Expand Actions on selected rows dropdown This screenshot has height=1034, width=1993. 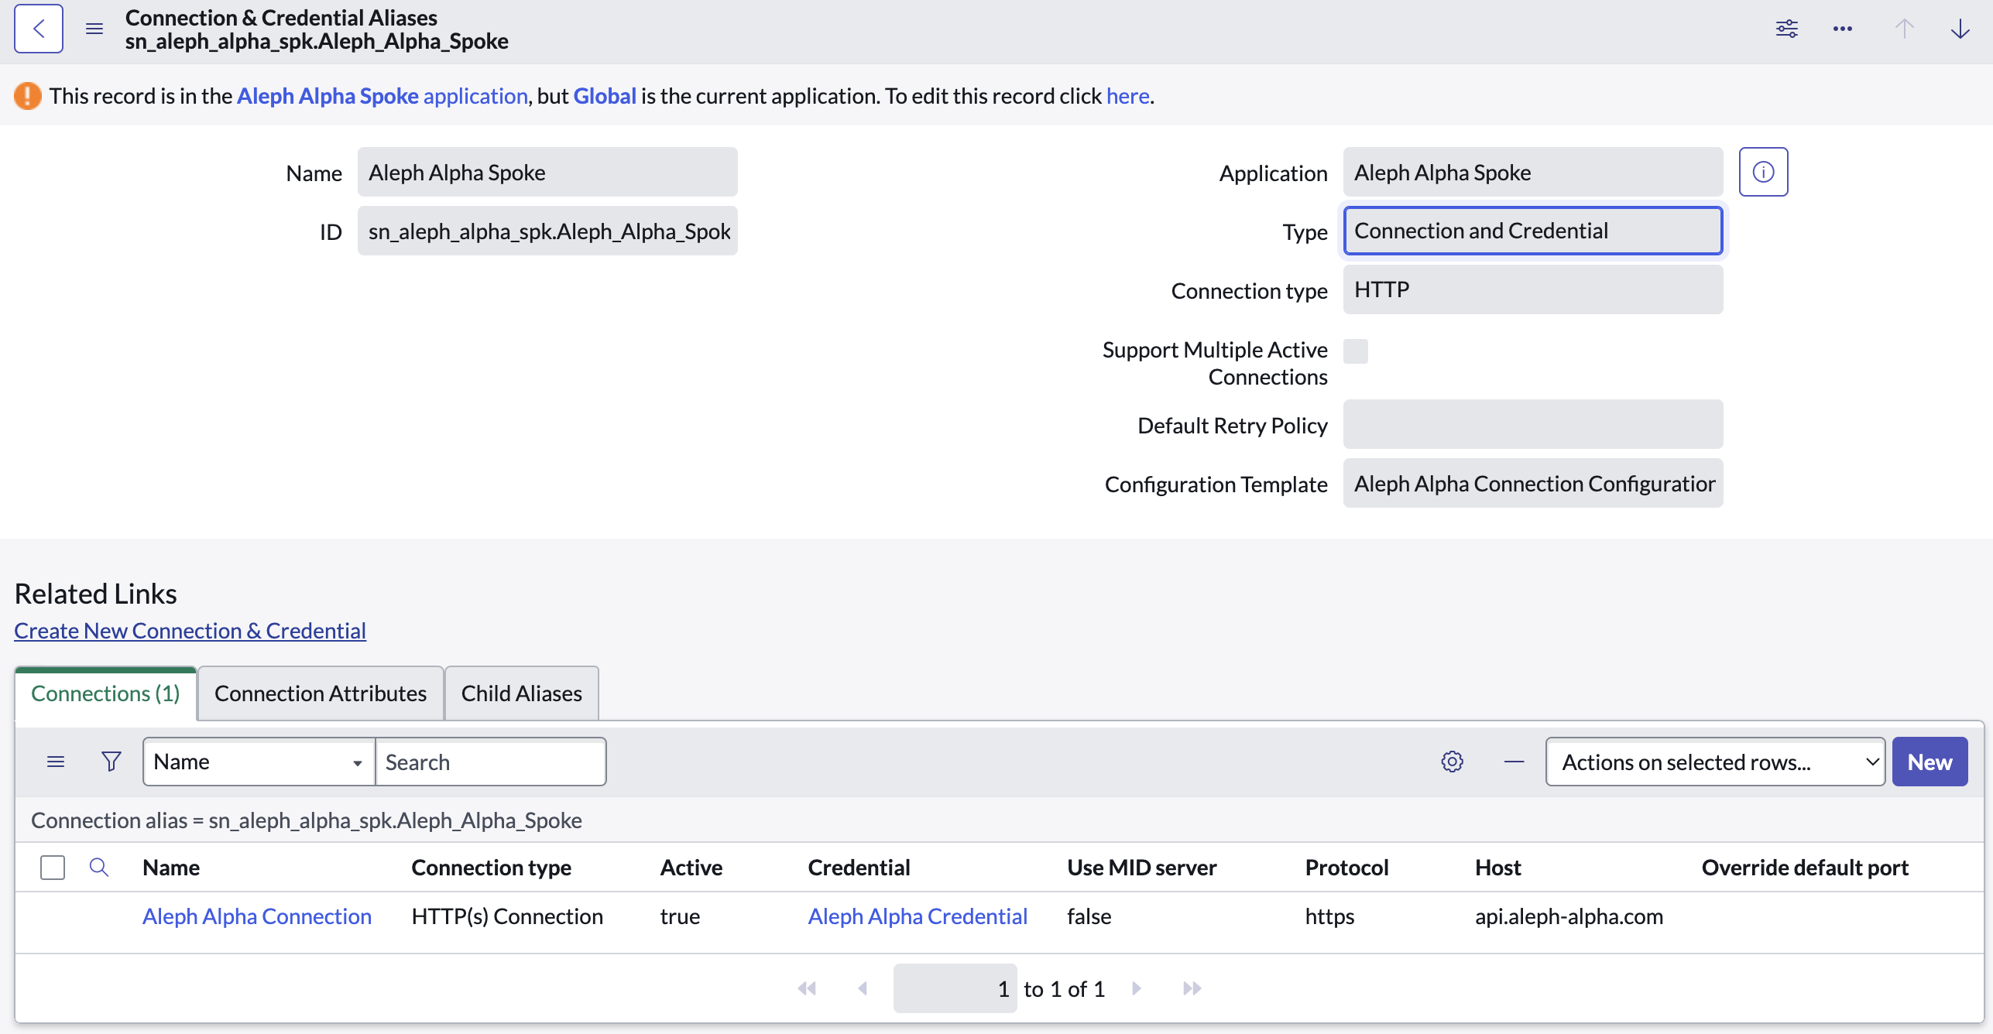click(1715, 762)
